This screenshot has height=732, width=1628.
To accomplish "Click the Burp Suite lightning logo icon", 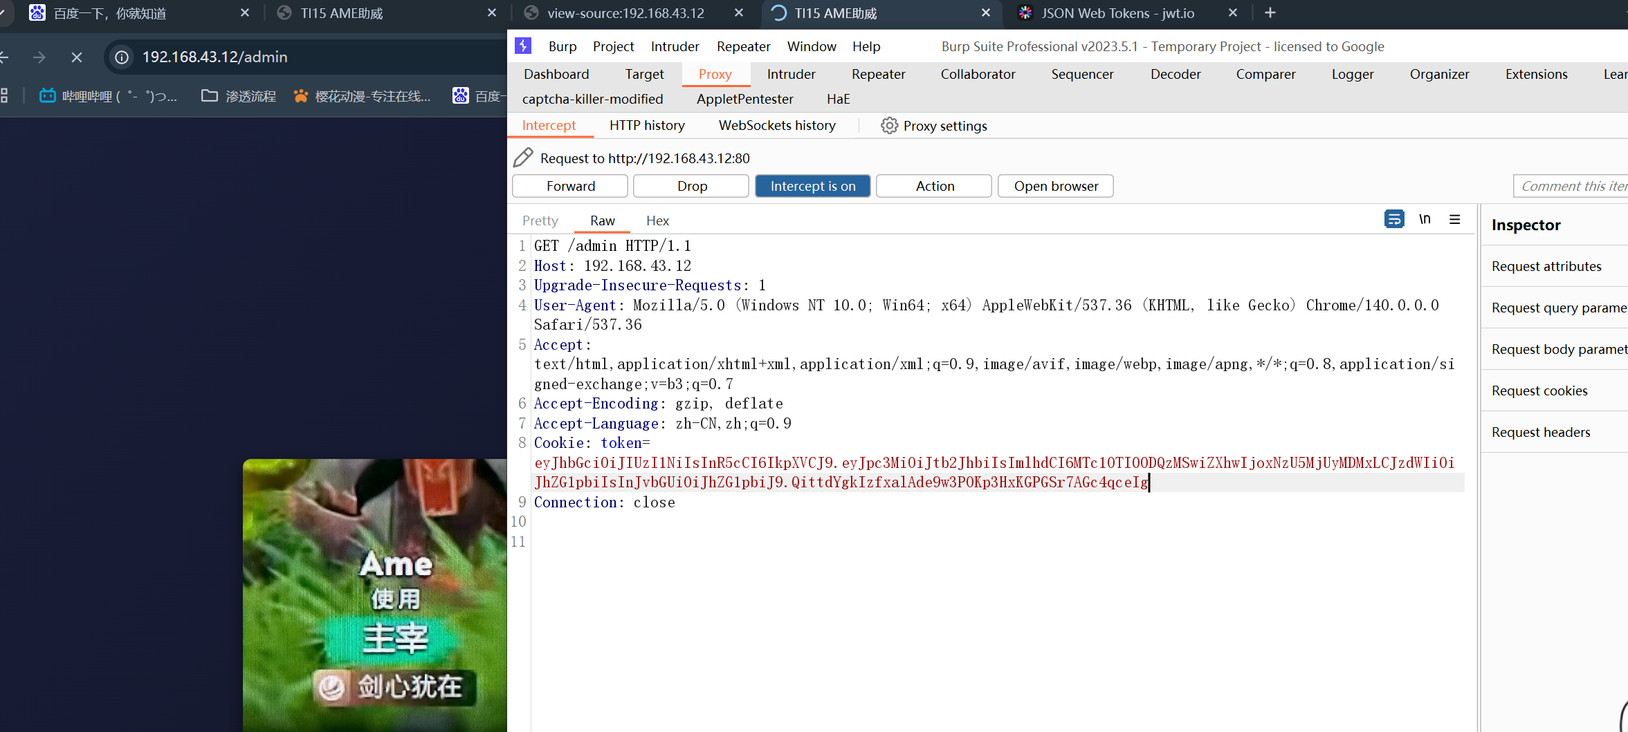I will 523,46.
